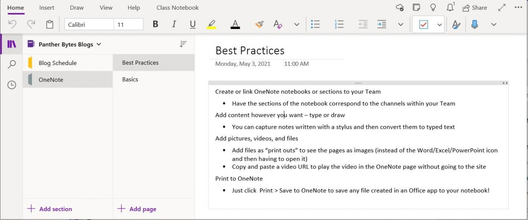The height and width of the screenshot is (220, 528).
Task: Open the Class Notebook tab
Action: click(177, 7)
